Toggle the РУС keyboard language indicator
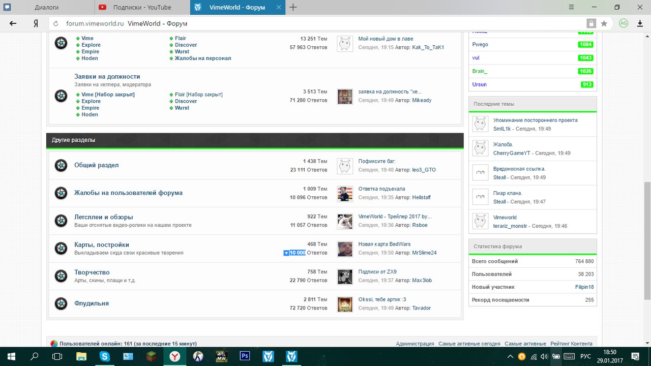 pyautogui.click(x=585, y=356)
